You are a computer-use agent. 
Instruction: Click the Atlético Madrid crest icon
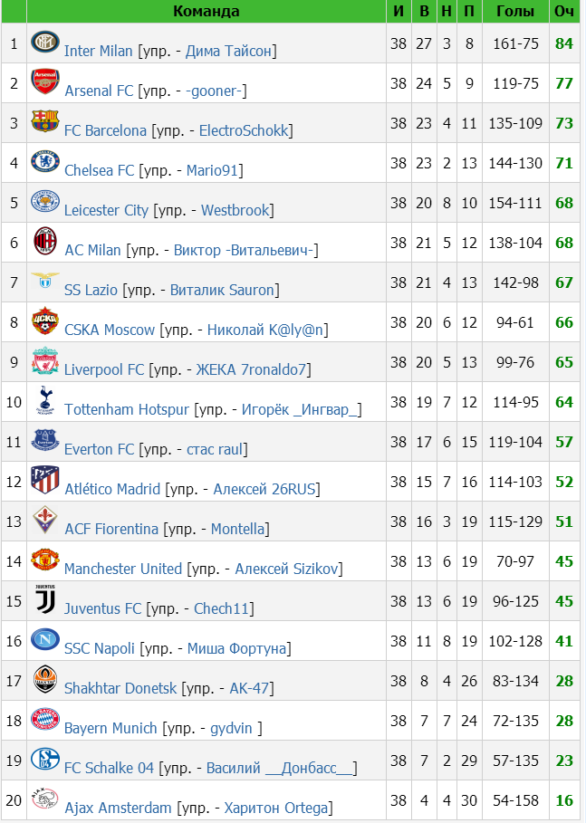pos(45,480)
